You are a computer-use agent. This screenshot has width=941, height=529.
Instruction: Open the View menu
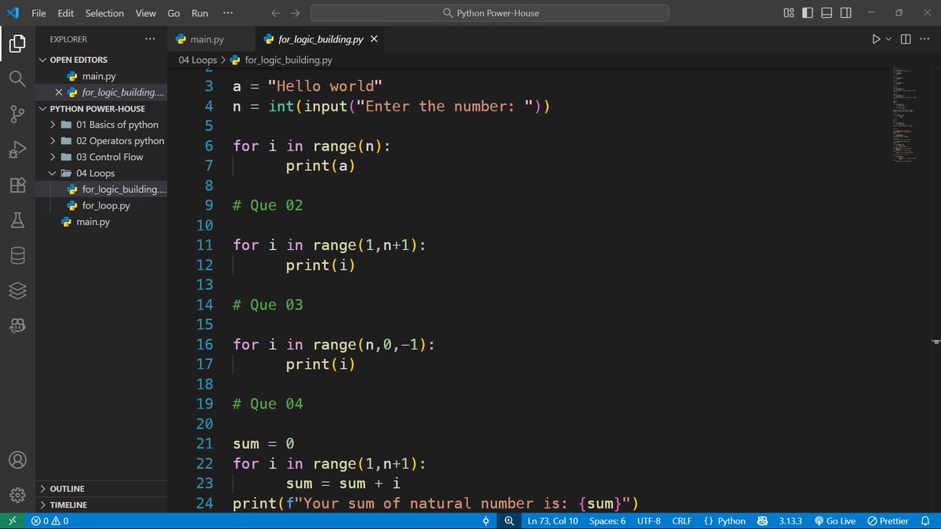click(146, 13)
